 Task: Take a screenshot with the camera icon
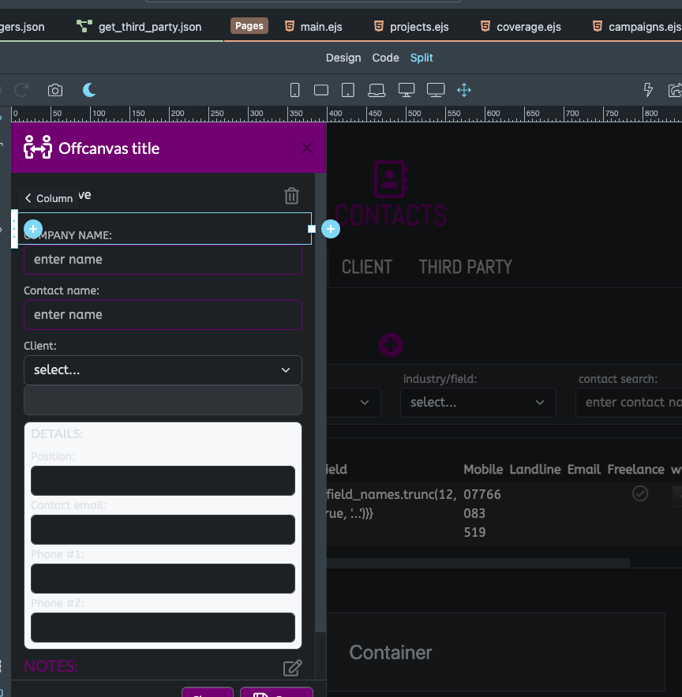click(x=55, y=90)
